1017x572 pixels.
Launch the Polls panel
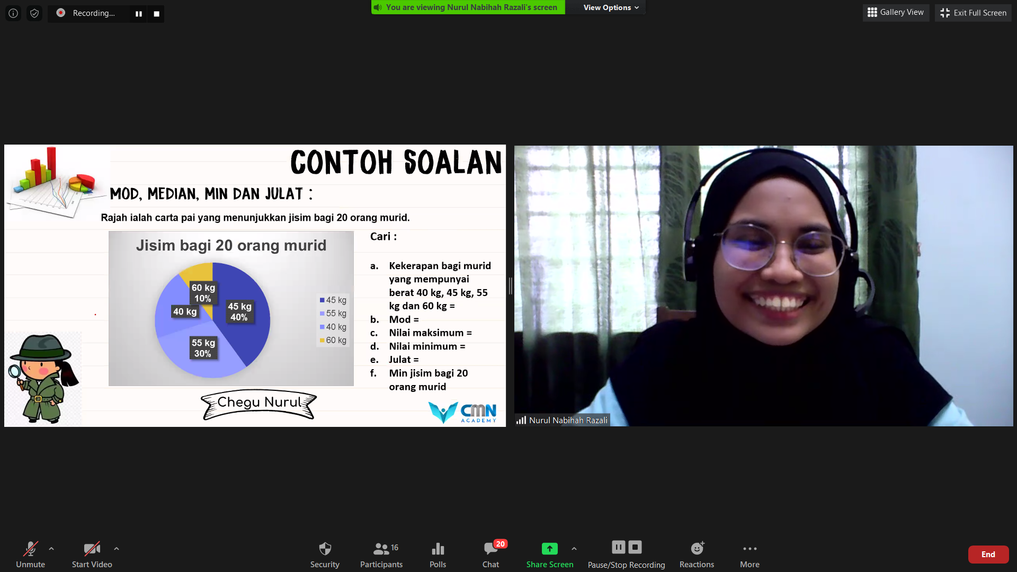(x=438, y=554)
